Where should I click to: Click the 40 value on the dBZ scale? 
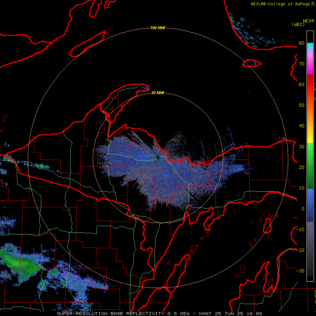tap(302, 126)
